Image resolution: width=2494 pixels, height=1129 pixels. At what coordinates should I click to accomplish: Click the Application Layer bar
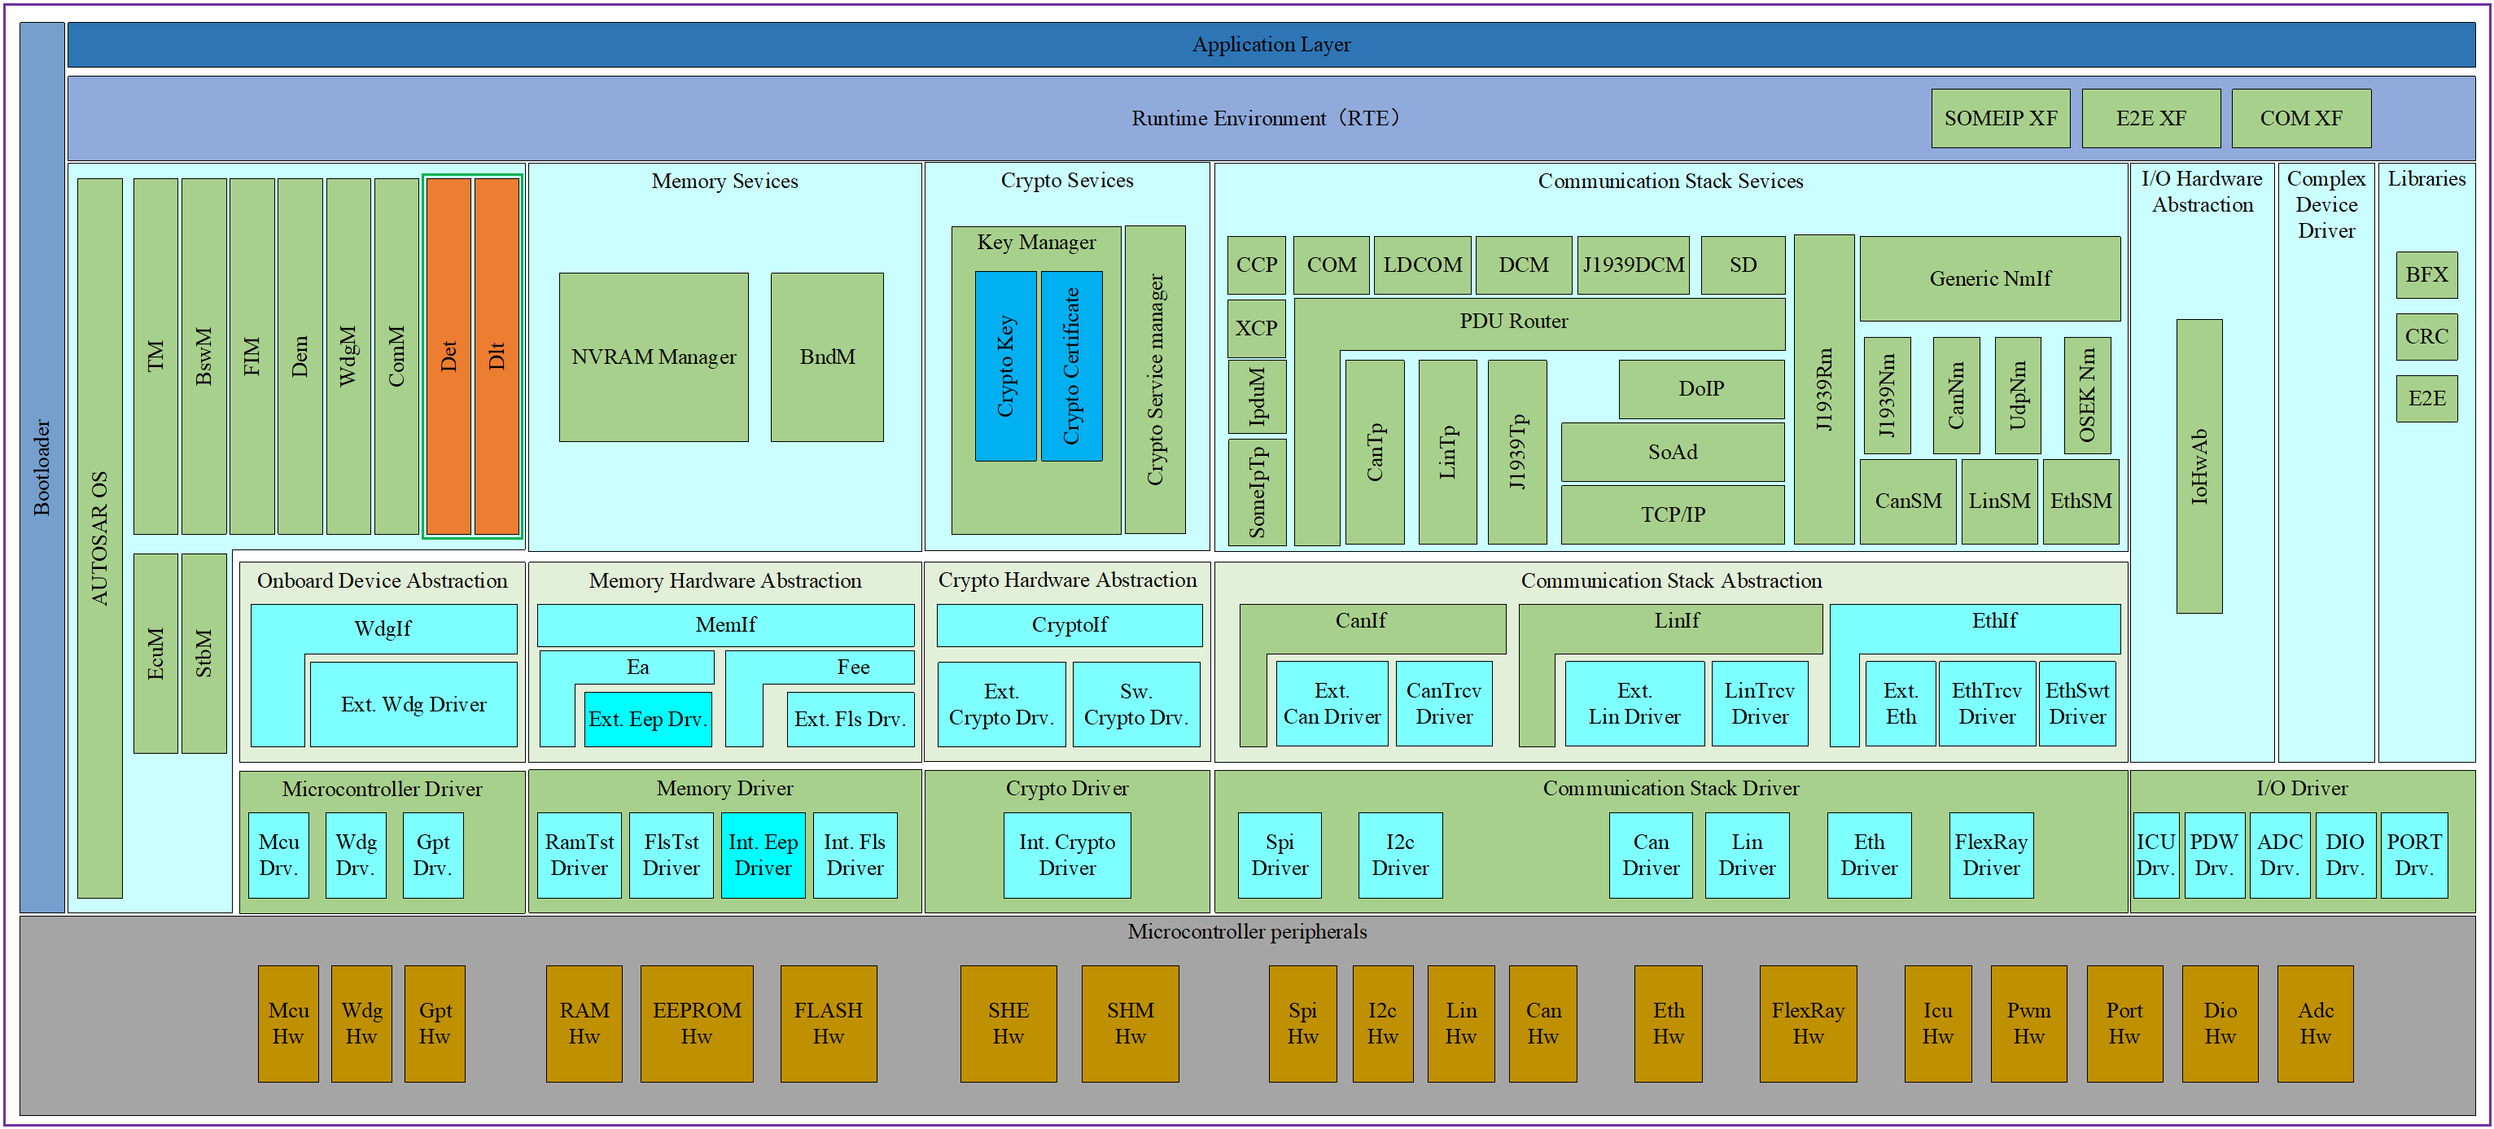point(1271,45)
